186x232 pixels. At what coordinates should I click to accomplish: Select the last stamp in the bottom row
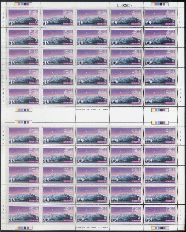tap(160, 214)
